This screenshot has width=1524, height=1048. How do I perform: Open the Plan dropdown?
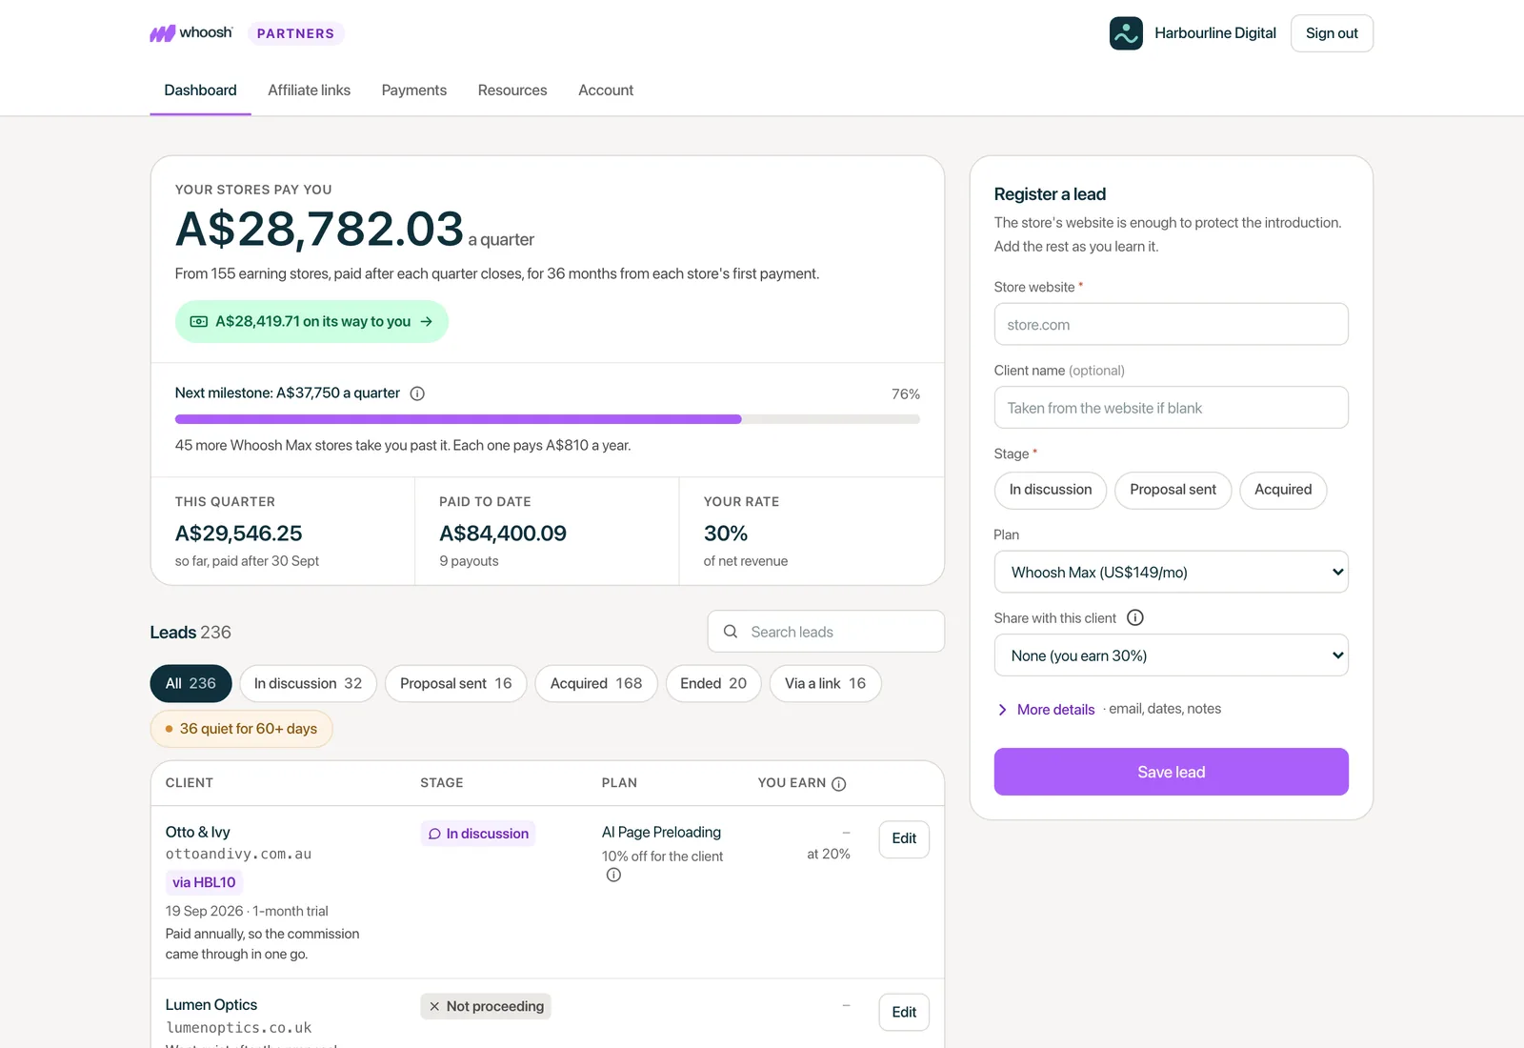pyautogui.click(x=1171, y=572)
